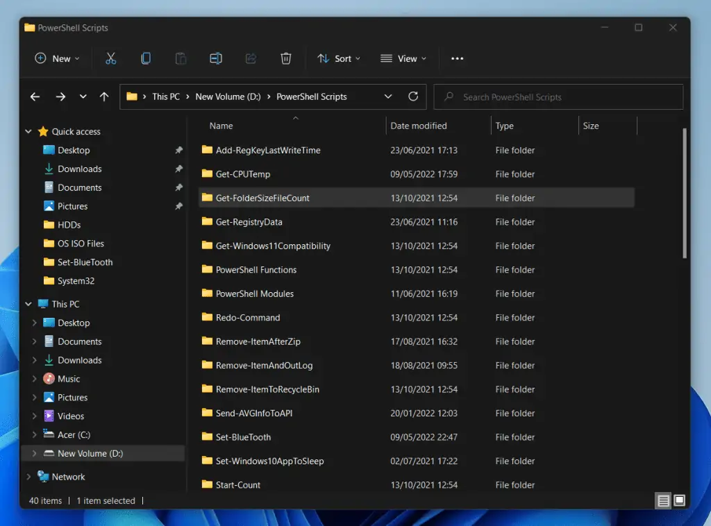
Task: Expand the Acer (C:) drive node
Action: tap(34, 434)
